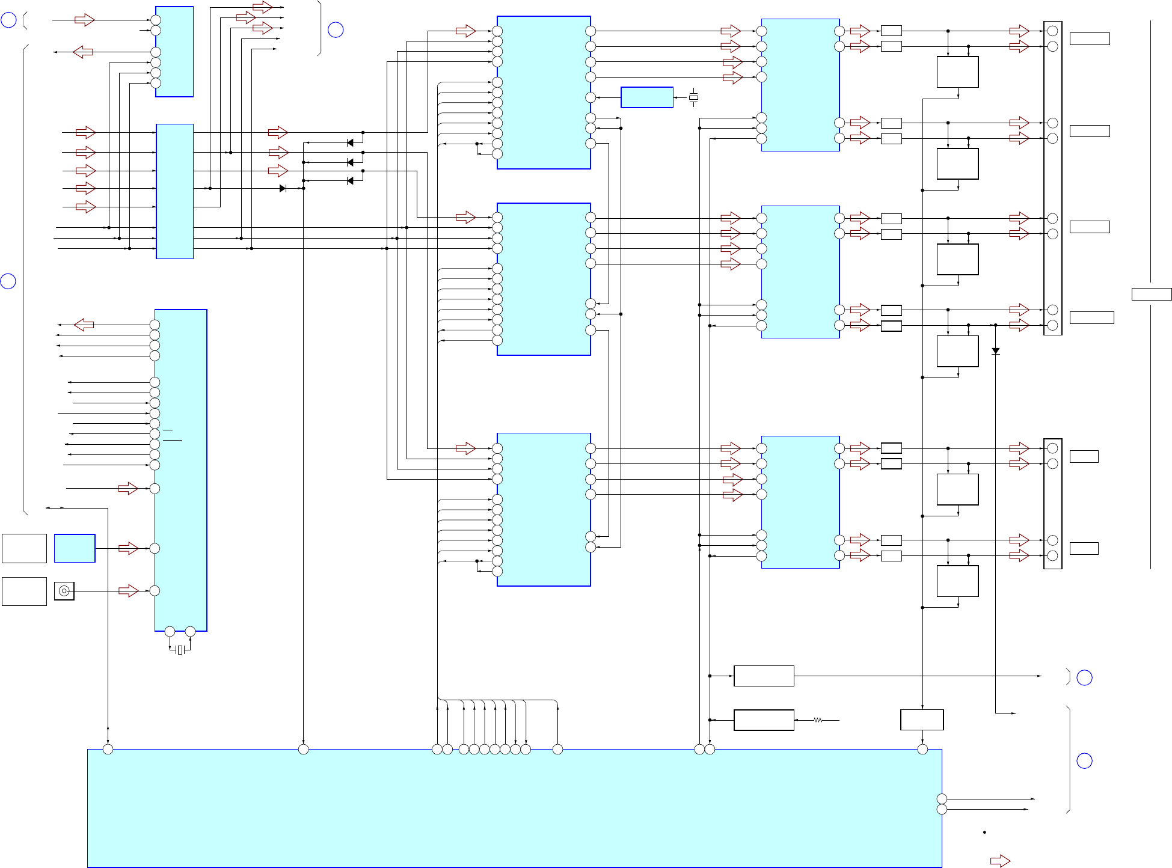Click the downward-pointing diode symbol on the right side
1172x868 pixels.
[x=996, y=351]
